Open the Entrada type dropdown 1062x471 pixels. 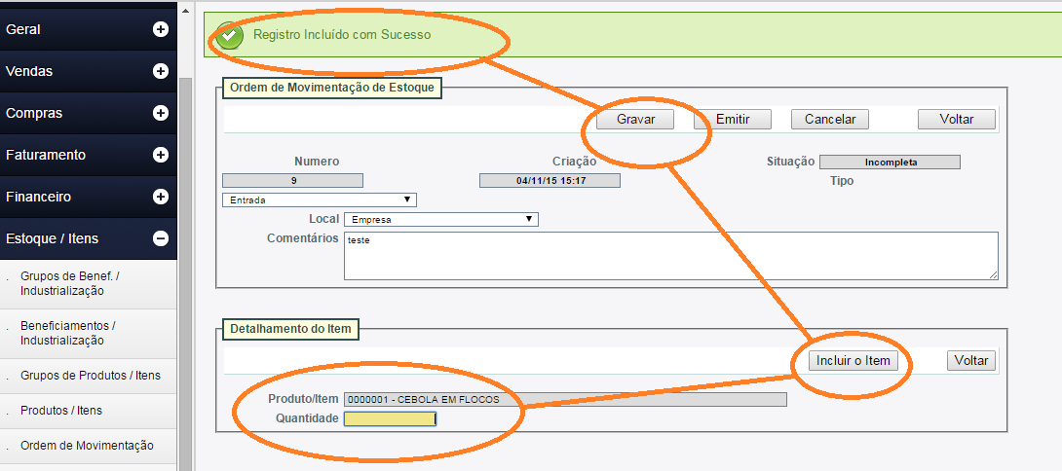coord(320,199)
